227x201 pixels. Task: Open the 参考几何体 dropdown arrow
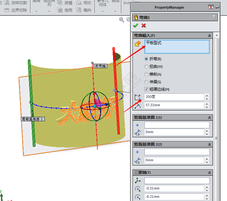pyautogui.click(x=103, y=11)
